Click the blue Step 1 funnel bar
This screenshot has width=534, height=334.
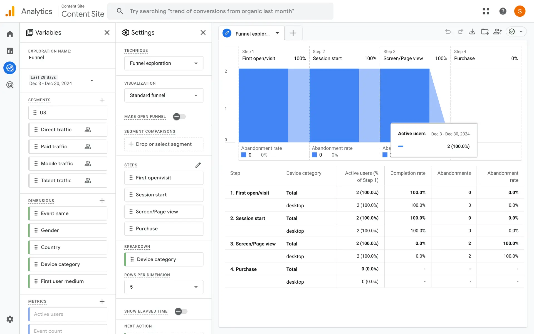[x=263, y=105]
